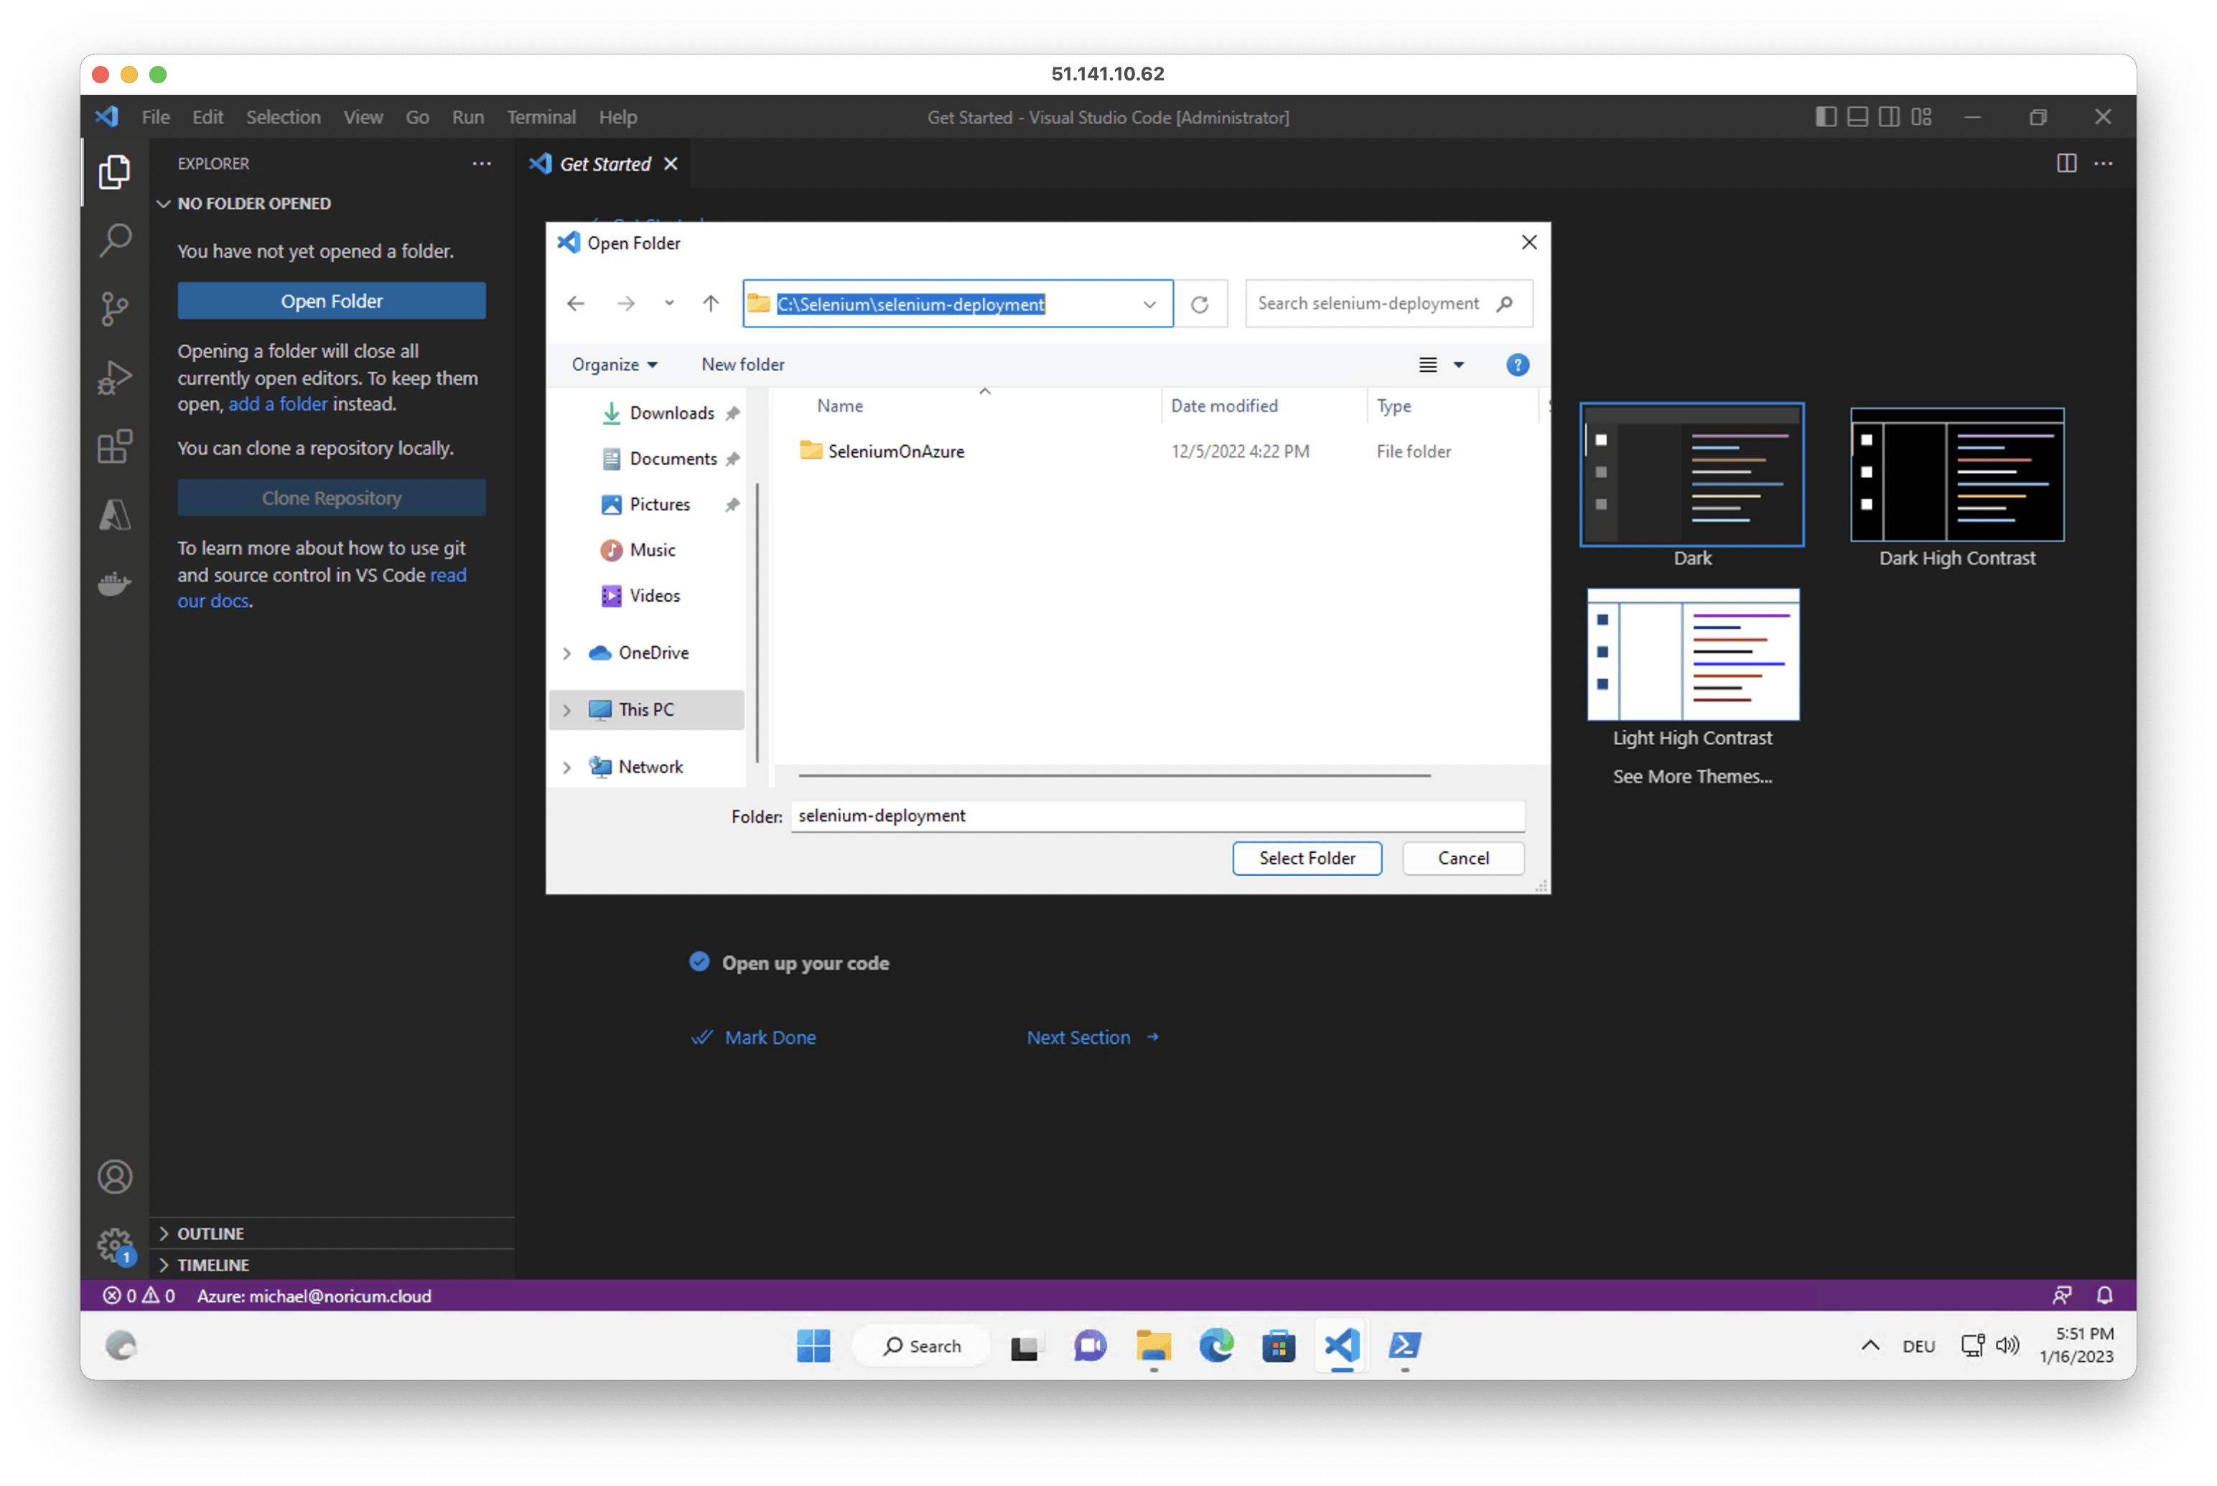Image resolution: width=2217 pixels, height=1486 pixels.
Task: Open the Azure sidebar panel
Action: [115, 515]
